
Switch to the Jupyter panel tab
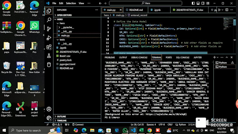pos(197,57)
